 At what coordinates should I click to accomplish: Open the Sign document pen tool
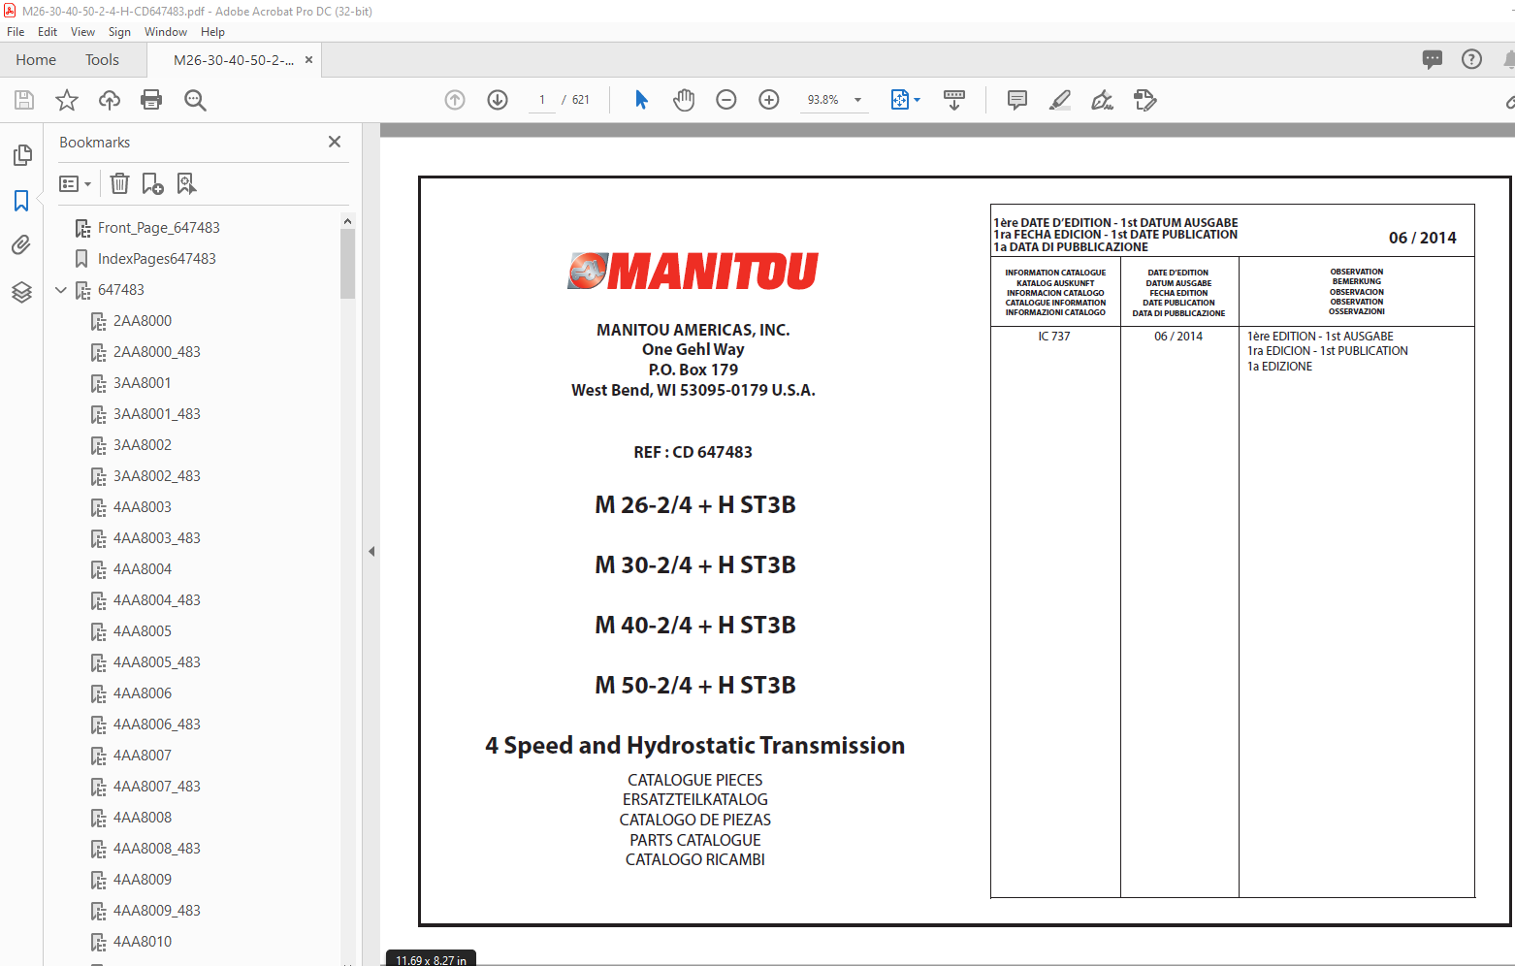[x=1103, y=100]
